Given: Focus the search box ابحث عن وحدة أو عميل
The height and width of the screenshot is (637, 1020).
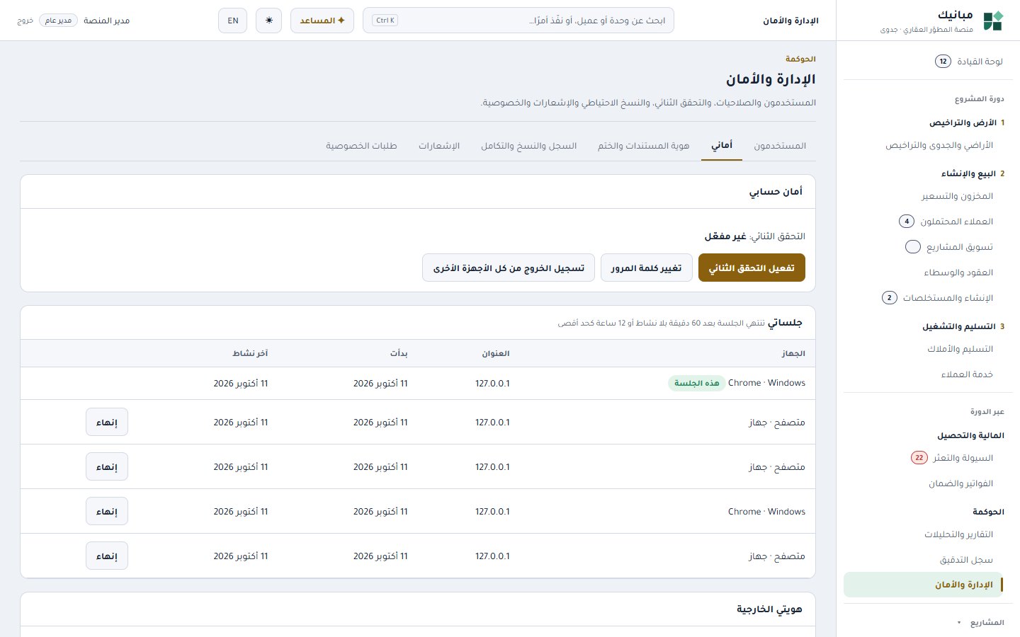Looking at the screenshot, I should pos(518,21).
